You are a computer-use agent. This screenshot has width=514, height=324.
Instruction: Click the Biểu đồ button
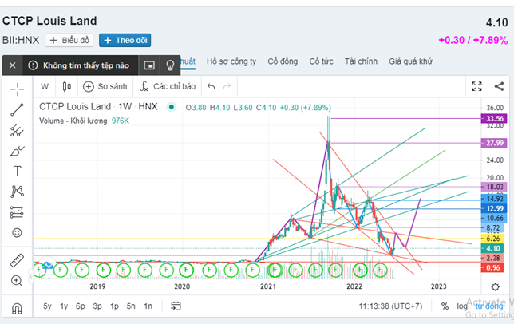click(x=69, y=40)
